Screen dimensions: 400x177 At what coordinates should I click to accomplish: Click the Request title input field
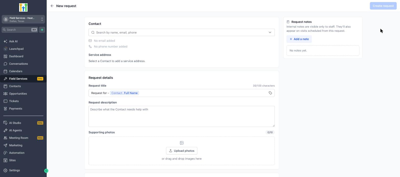pyautogui.click(x=182, y=93)
